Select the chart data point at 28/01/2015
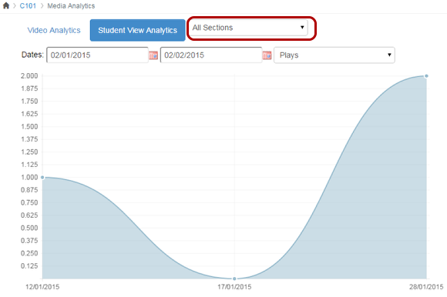Screen dimensions: 447x297 (426, 76)
